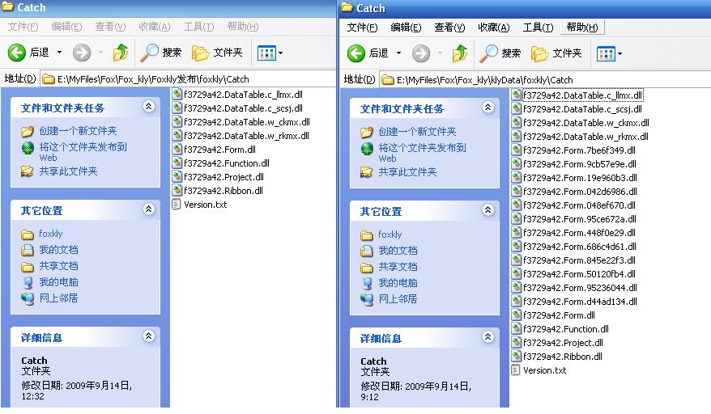Viewport: 711px width, 414px height.
Task: Click 创建一个新文件夹 link in the left window
Action: click(x=78, y=131)
